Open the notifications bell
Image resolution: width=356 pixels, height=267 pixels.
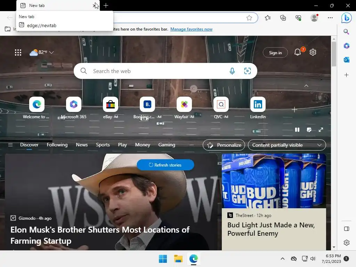point(298,52)
